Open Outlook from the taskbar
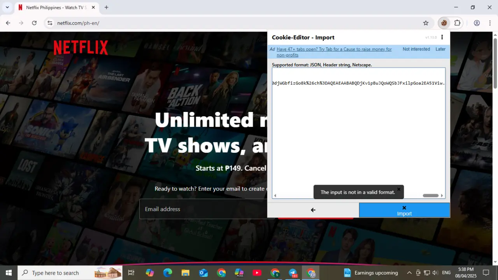The height and width of the screenshot is (280, 498). [203, 273]
